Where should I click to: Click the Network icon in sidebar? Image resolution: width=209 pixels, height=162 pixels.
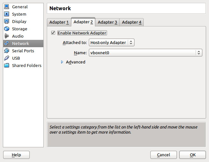pos(7,43)
